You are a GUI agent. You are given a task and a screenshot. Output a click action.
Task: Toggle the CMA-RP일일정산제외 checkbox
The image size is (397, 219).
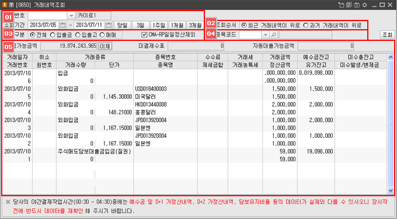(168, 35)
